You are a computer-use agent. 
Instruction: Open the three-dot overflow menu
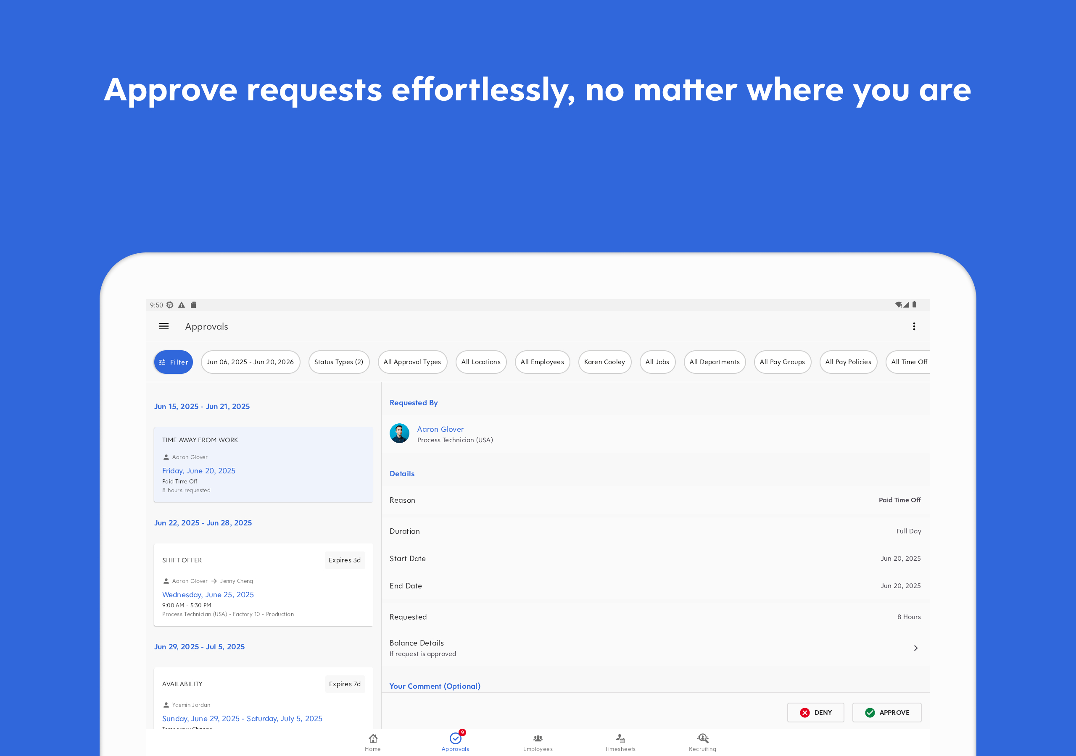pos(913,326)
